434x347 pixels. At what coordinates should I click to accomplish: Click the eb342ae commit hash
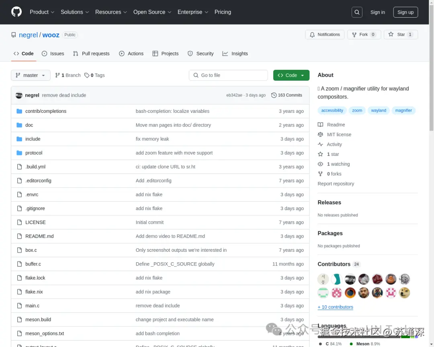pyautogui.click(x=234, y=95)
